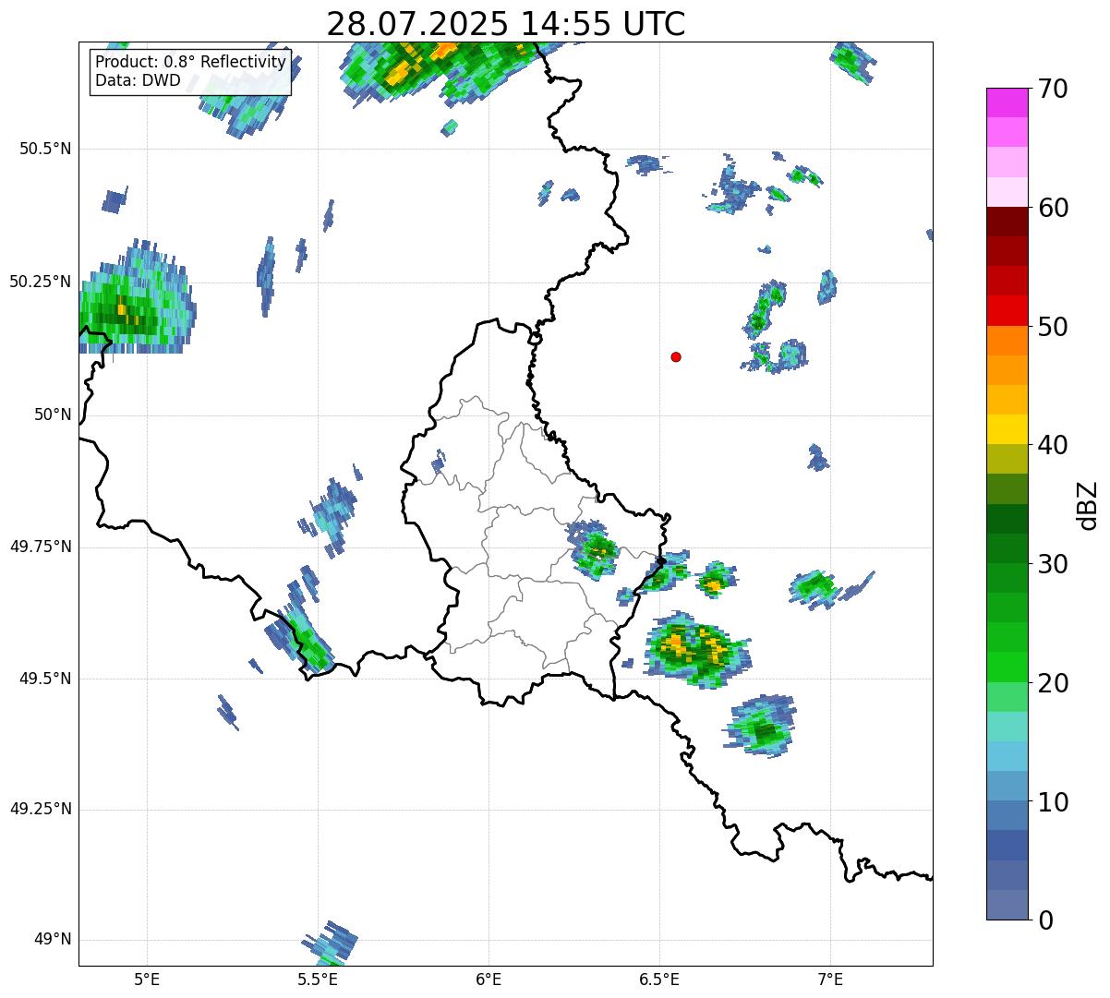Click the 'Product: 0.8° Reflectivity' label

(190, 62)
